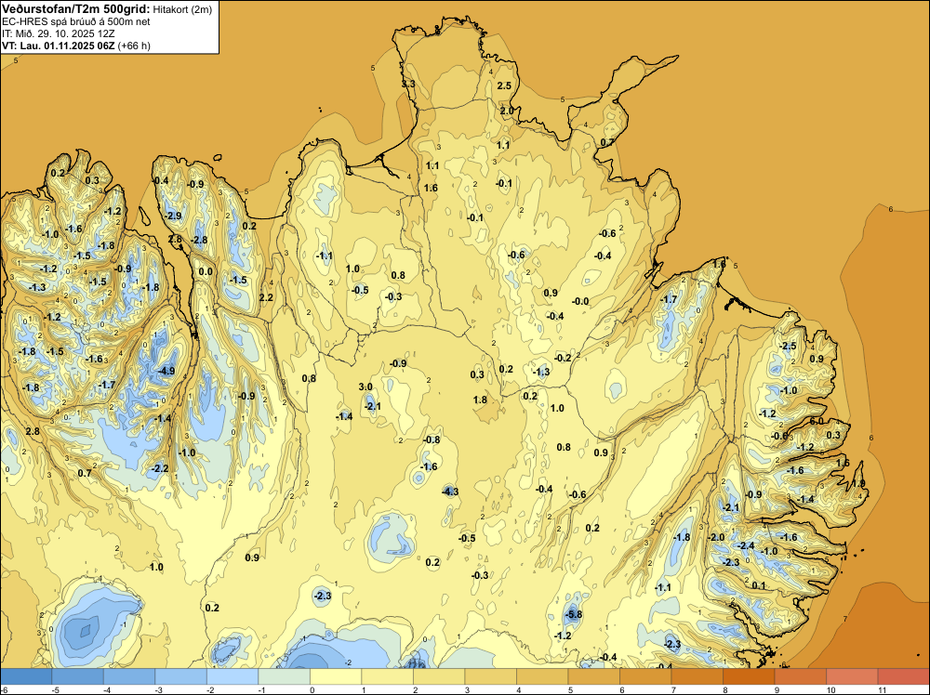Click the -4.9 temperature value
The width and height of the screenshot is (930, 695).
pyautogui.click(x=166, y=372)
